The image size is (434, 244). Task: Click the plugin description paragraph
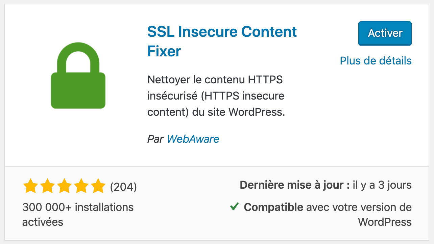tap(215, 96)
